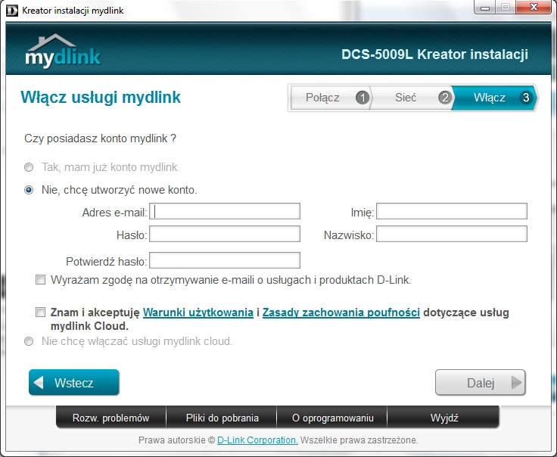This screenshot has height=457, width=557.
Task: Select 'Nie chcę włączać usługi mydlink cloud' radio
Action: pyautogui.click(x=29, y=341)
